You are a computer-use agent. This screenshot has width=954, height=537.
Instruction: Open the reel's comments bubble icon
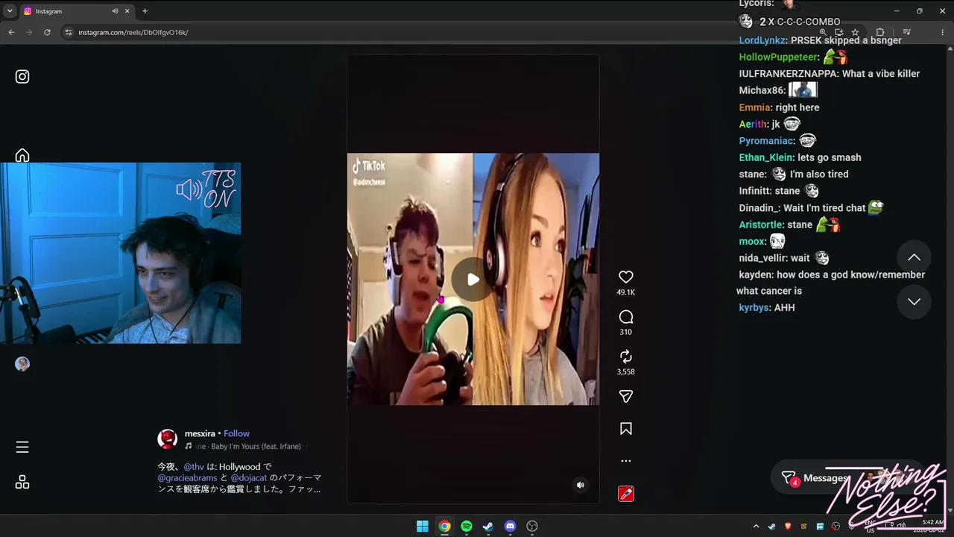[626, 317]
